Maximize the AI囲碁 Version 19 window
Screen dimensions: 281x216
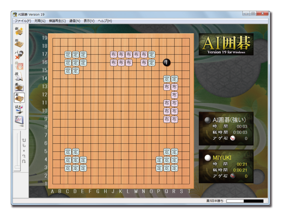tap(253, 13)
